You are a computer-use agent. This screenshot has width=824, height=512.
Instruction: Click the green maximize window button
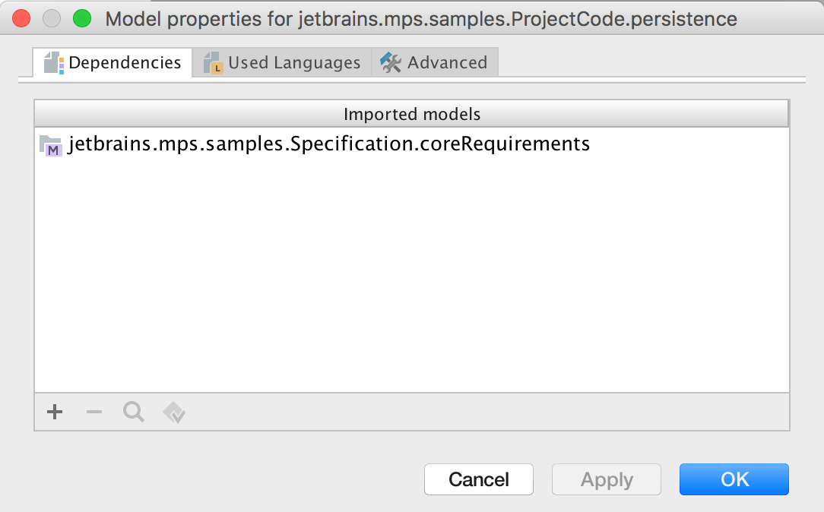pyautogui.click(x=81, y=18)
